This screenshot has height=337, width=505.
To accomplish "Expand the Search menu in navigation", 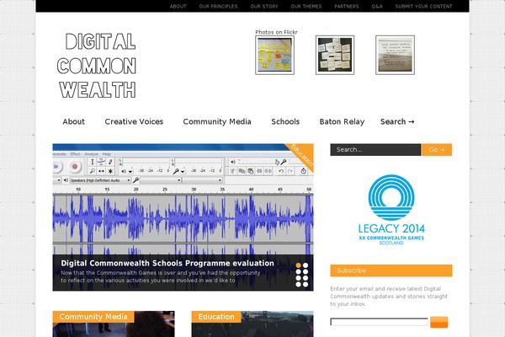I will pos(397,121).
